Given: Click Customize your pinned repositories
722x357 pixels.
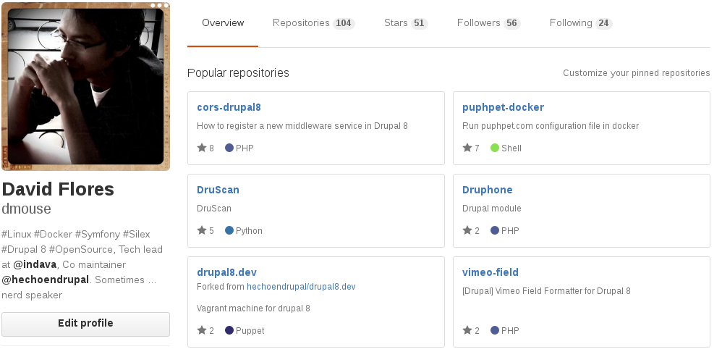Looking at the screenshot, I should [x=637, y=73].
